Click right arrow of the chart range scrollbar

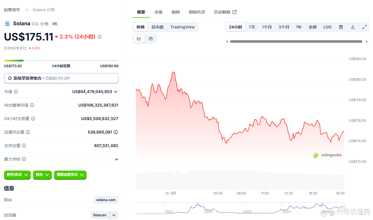(x=367, y=42)
